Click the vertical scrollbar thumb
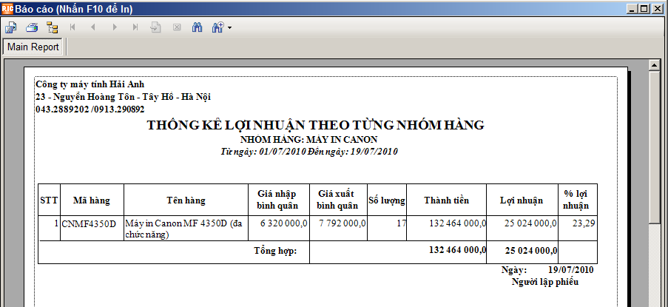The width and height of the screenshot is (668, 307). pyautogui.click(x=654, y=147)
